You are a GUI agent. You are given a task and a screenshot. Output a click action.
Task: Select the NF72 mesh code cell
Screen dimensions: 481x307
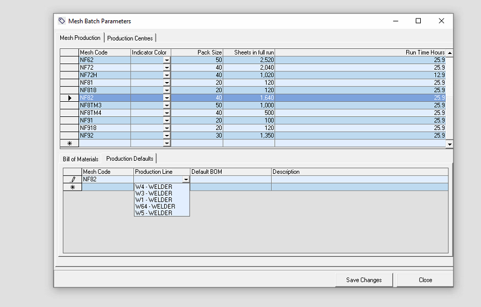click(105, 67)
